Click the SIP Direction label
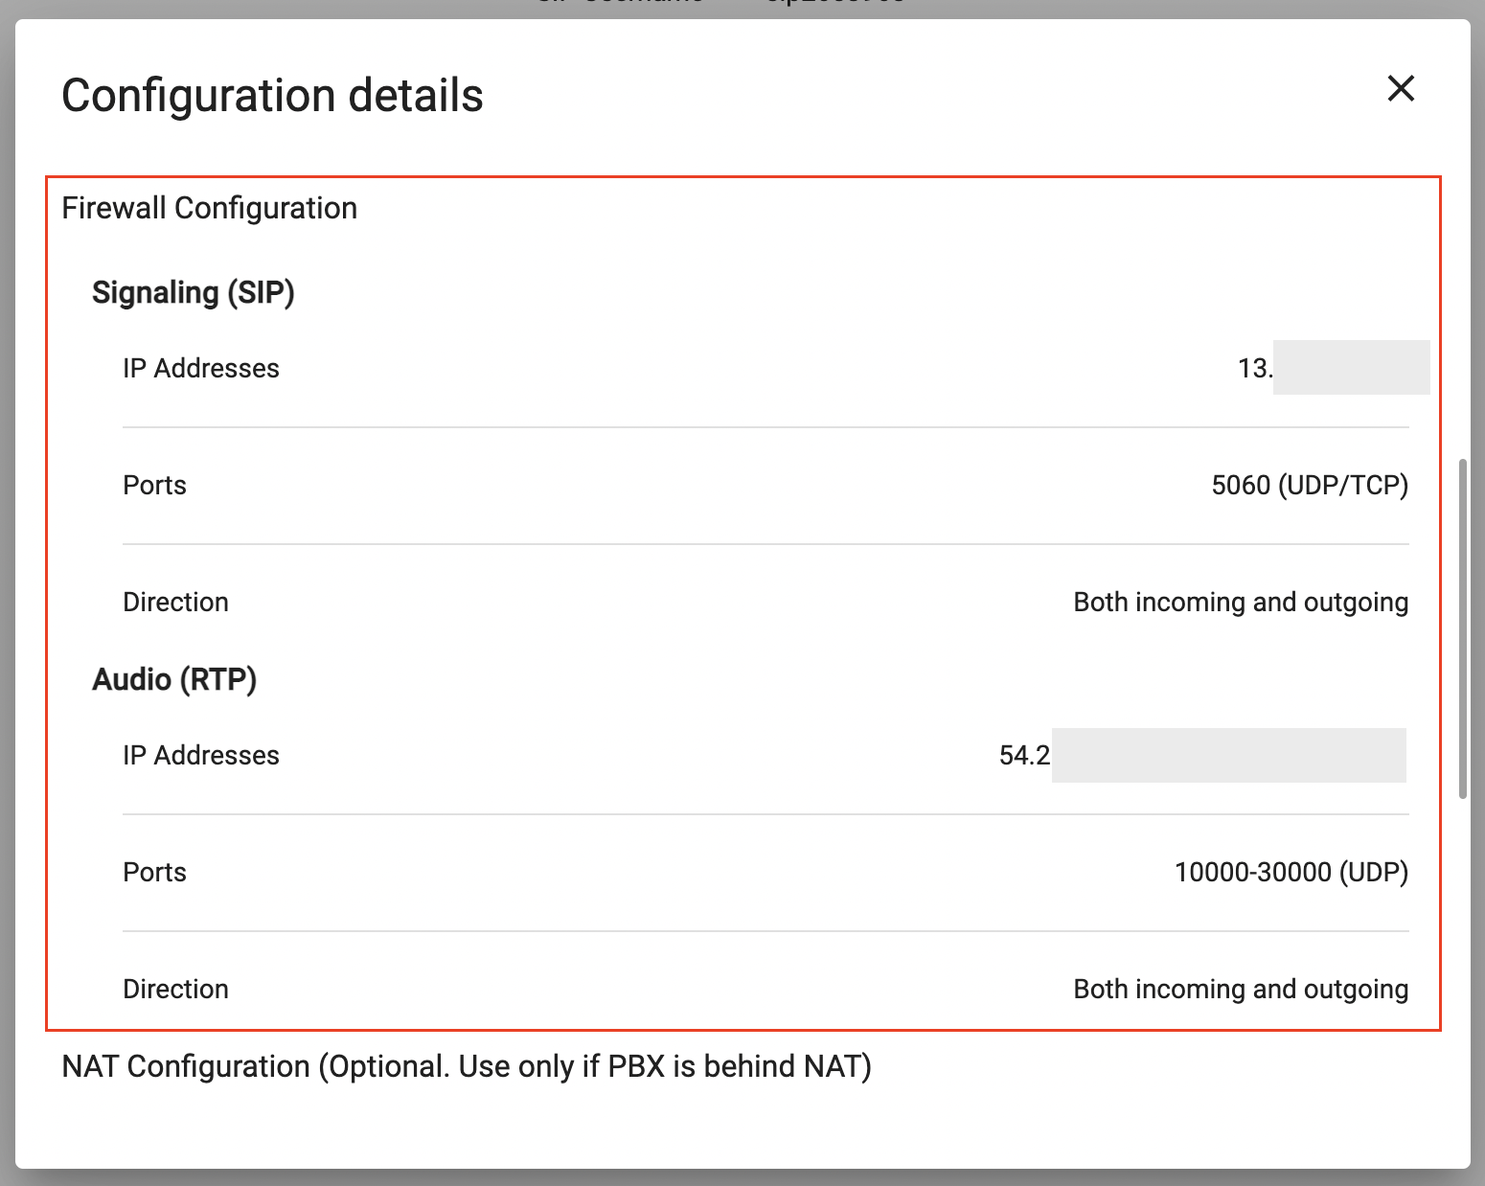 175,602
